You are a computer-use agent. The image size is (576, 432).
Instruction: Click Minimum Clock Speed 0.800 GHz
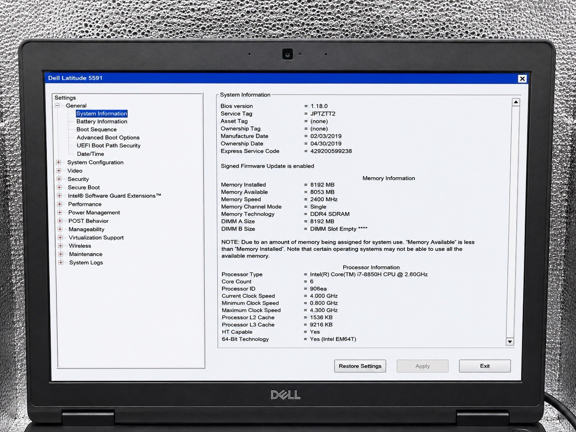[324, 303]
